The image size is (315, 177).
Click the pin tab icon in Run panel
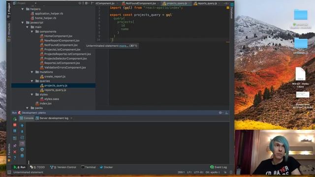pos(15,146)
